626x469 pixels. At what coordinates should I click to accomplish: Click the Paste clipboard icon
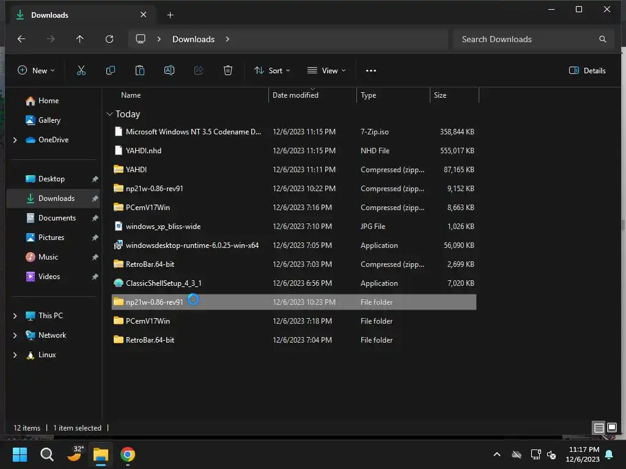point(140,71)
